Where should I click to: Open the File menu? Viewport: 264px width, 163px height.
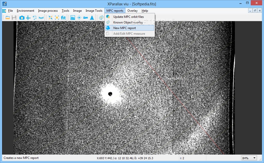tap(10, 11)
